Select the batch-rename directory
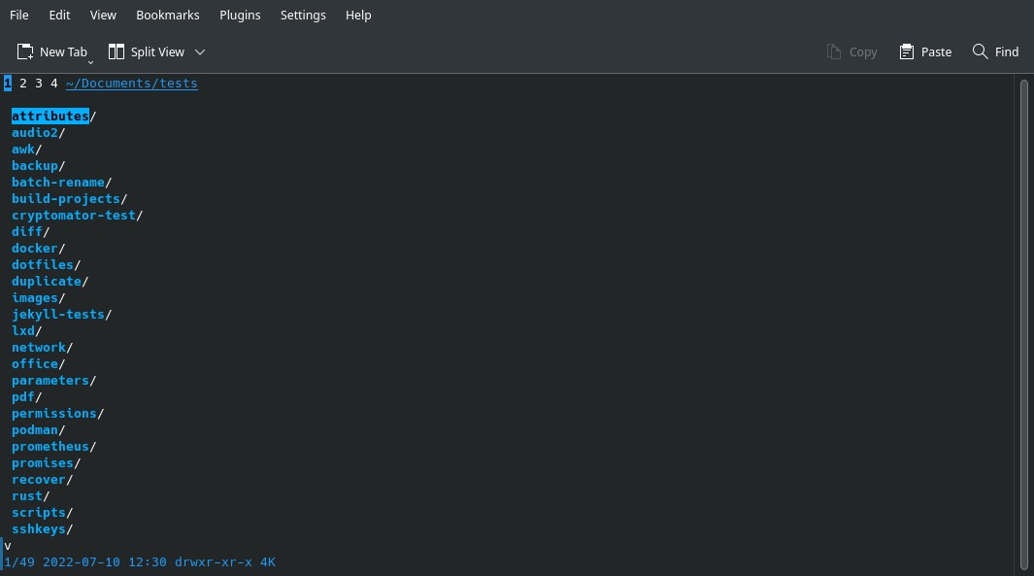The height and width of the screenshot is (576, 1034). (58, 182)
